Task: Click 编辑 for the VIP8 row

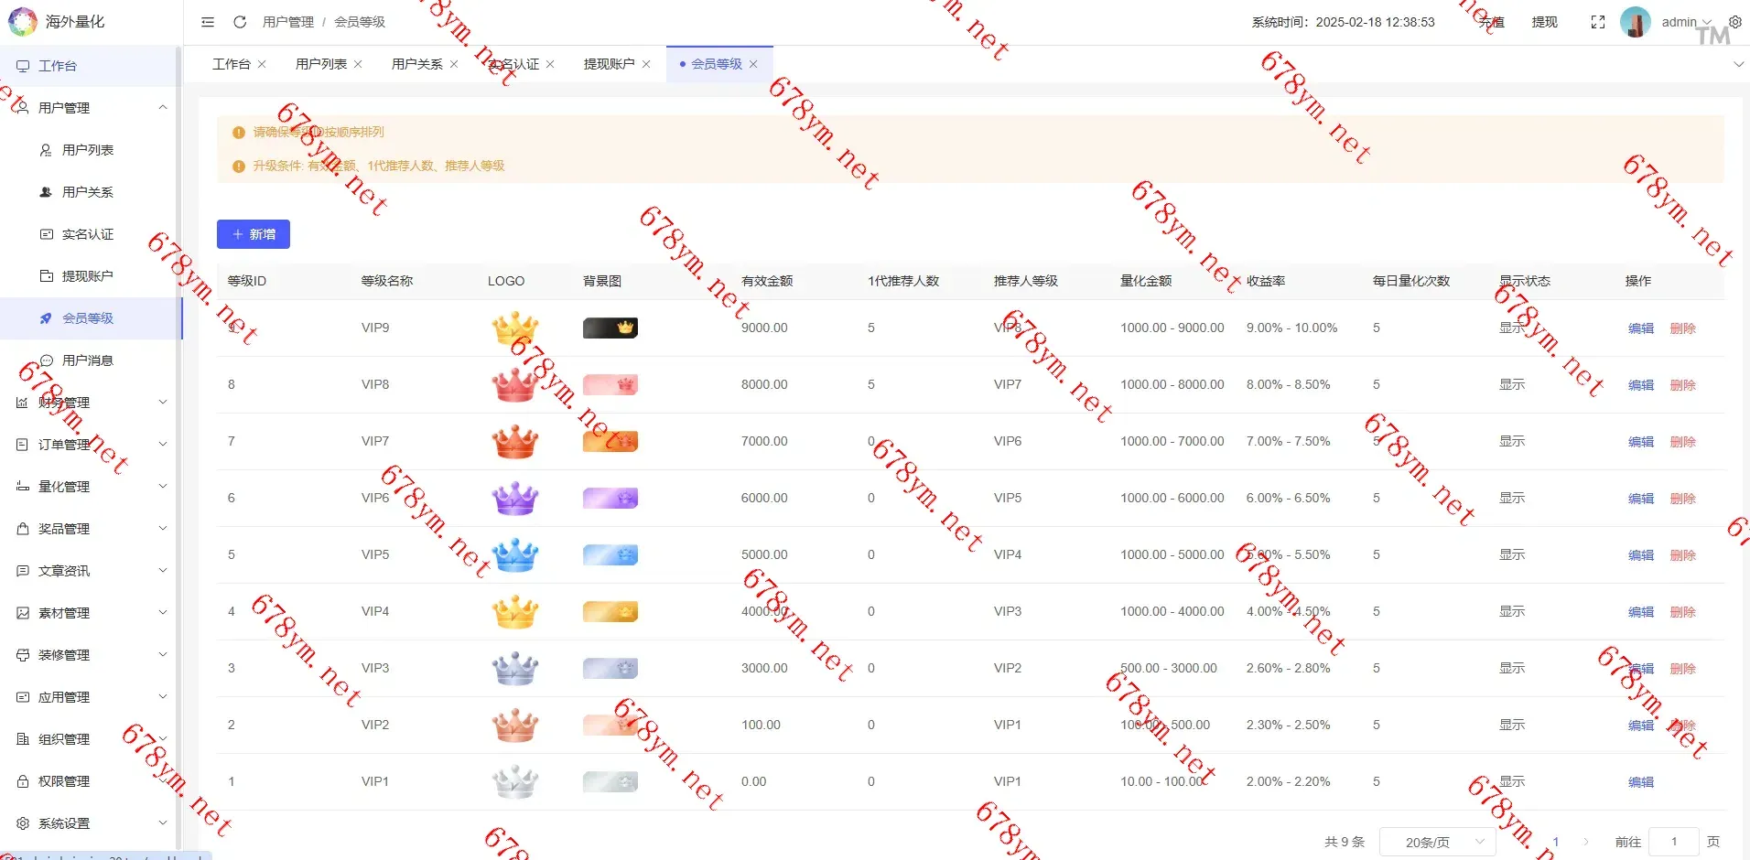Action: tap(1640, 385)
